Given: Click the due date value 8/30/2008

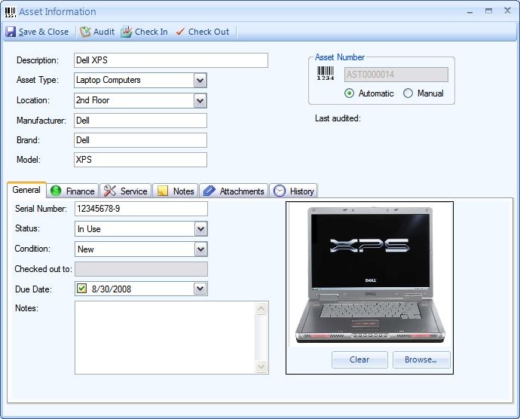Looking at the screenshot, I should 112,289.
